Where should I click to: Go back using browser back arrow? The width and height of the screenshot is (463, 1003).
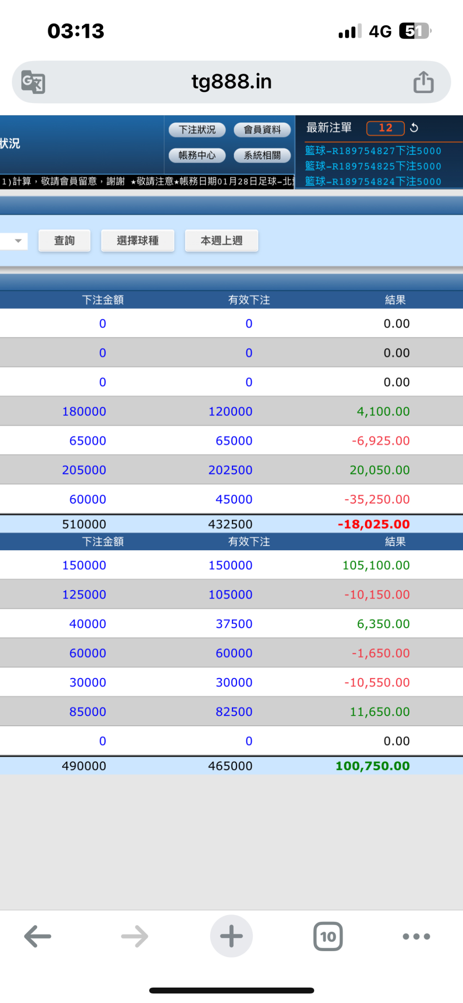38,936
